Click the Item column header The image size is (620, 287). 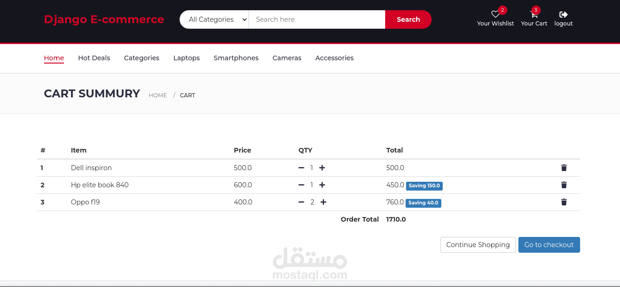(79, 150)
